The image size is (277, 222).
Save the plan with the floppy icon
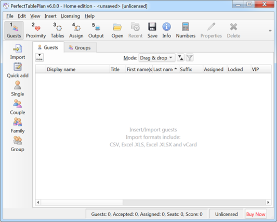coord(152,30)
